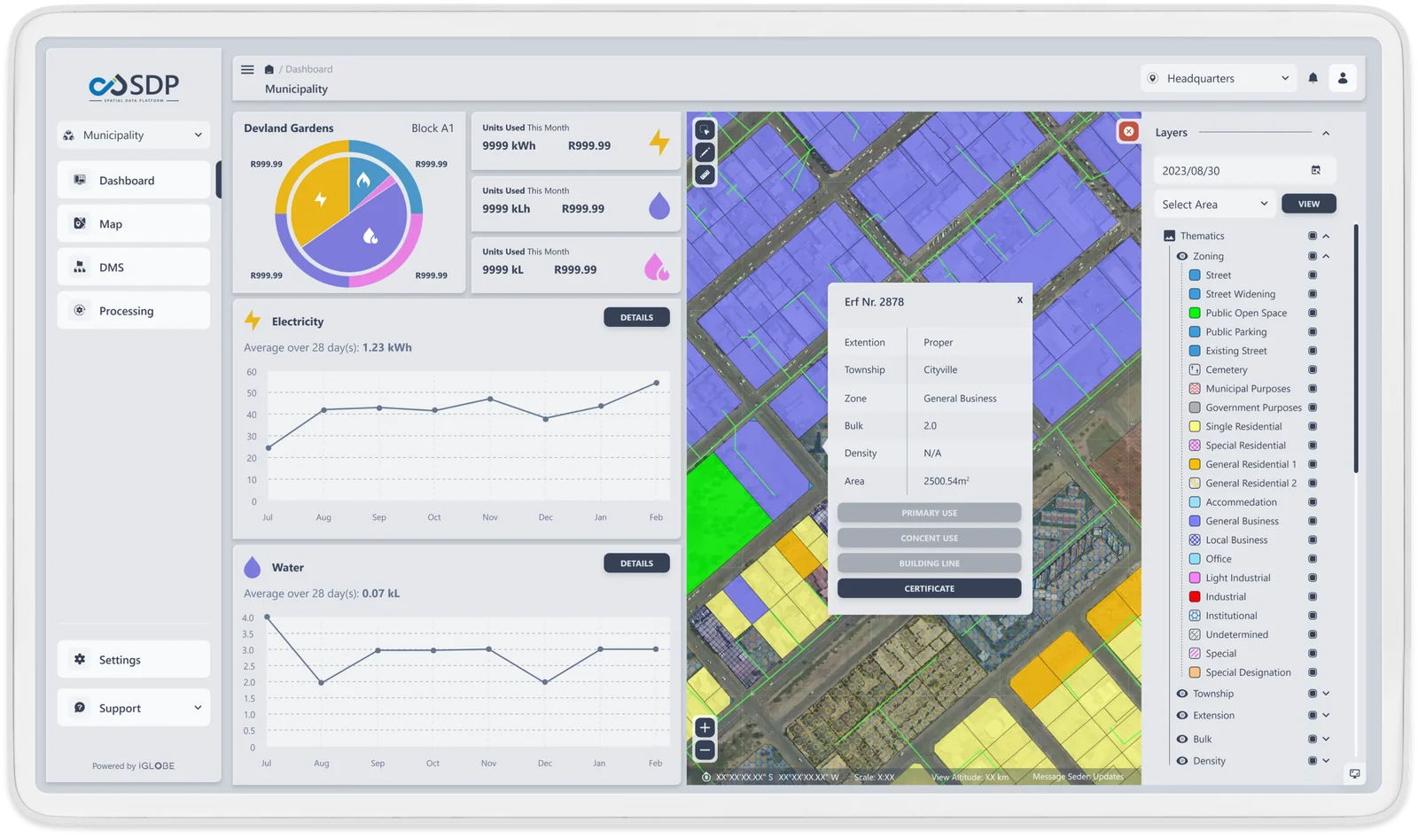
Task: Open Map from the sidebar
Action: [134, 224]
